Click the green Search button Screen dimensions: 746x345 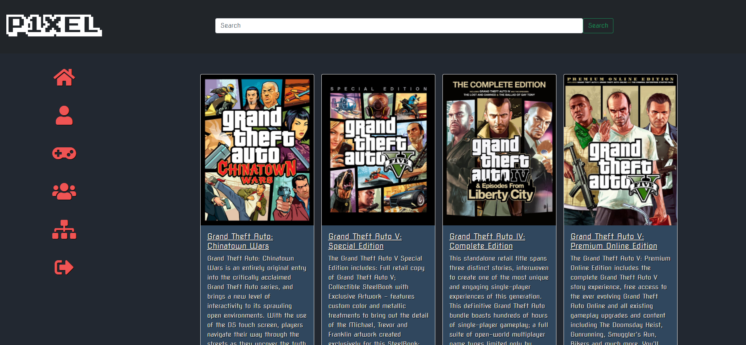pyautogui.click(x=598, y=26)
